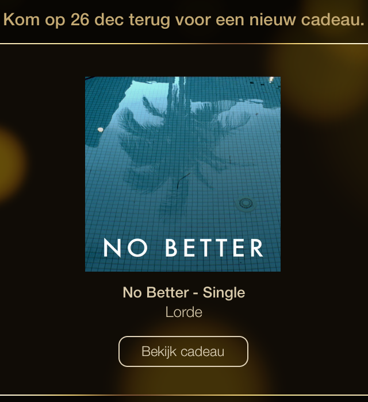Click the word Bekijk inside the button
The width and height of the screenshot is (368, 402).
coord(159,351)
